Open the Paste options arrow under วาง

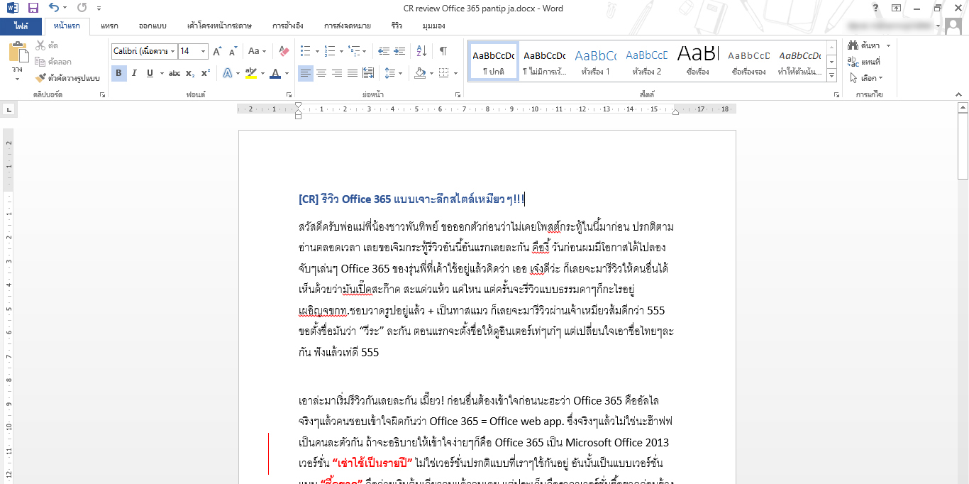(17, 79)
